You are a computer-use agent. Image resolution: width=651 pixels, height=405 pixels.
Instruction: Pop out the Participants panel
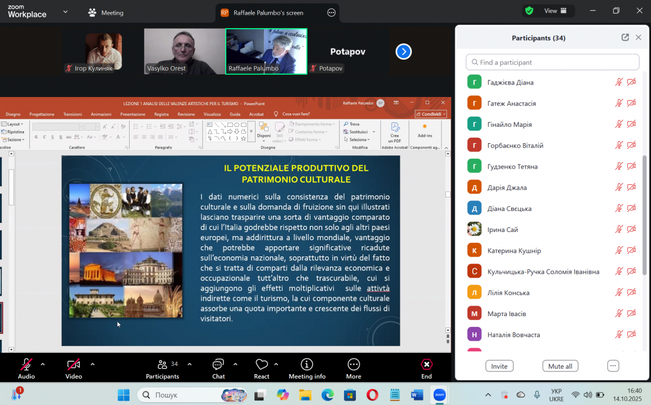625,37
